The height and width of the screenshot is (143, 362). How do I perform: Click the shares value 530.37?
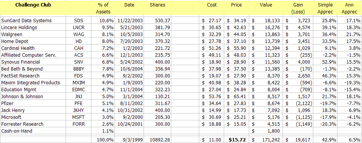[x=157, y=21]
